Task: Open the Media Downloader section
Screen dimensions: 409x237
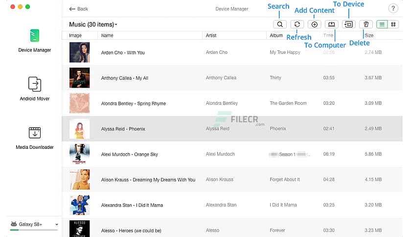Action: (34, 137)
